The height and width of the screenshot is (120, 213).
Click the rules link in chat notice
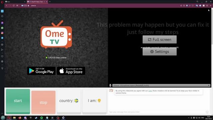tap(150, 91)
